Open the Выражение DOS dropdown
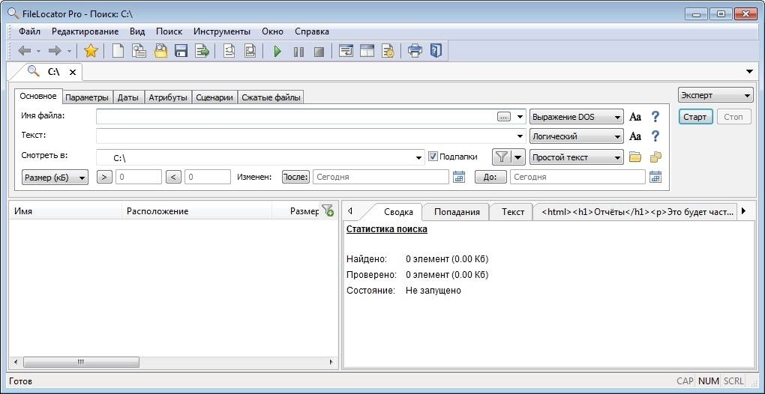The width and height of the screenshot is (765, 394). point(577,118)
